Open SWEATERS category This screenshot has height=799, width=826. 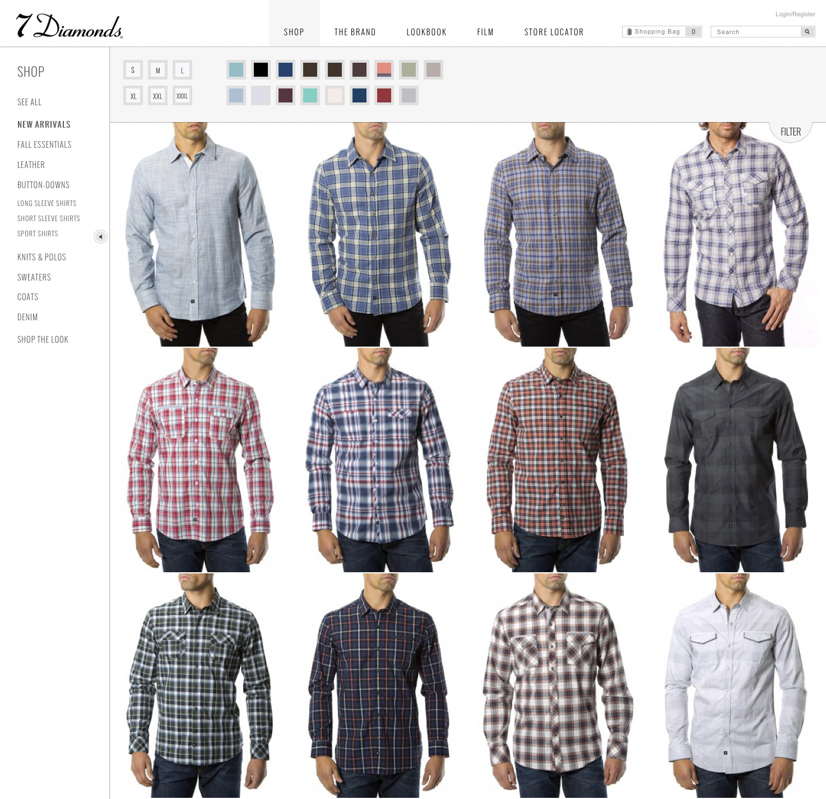(34, 277)
